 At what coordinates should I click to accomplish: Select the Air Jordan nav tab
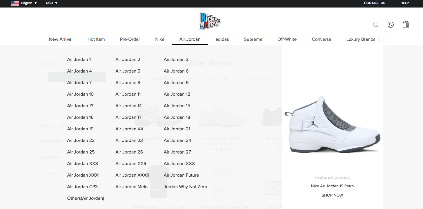tap(190, 39)
